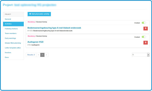Viewport: 152px width, 91px height.
Task: Open the Audiogram VGD activity link
Action: pos(35,42)
